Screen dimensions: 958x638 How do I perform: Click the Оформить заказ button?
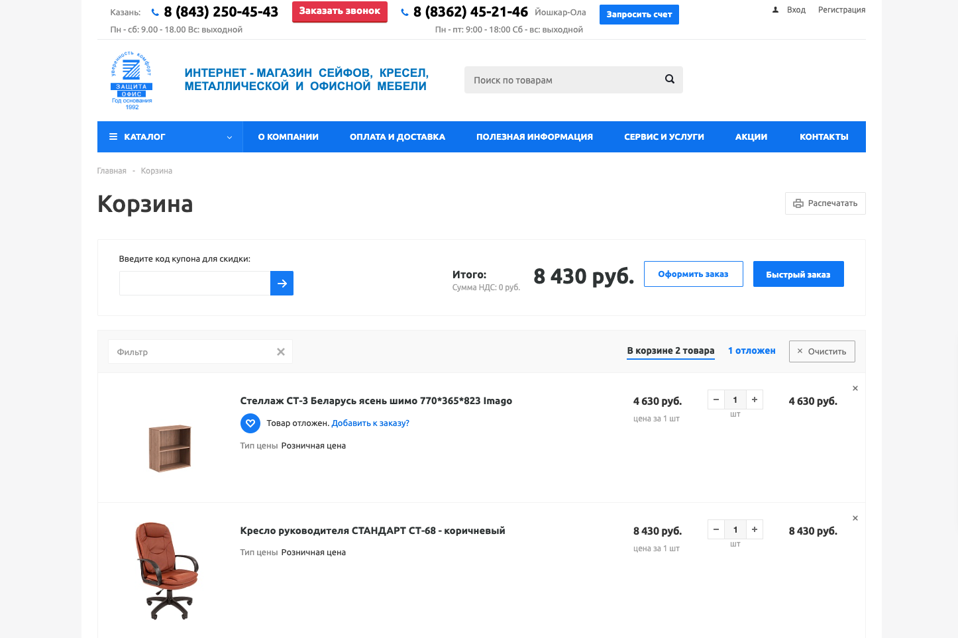pos(694,274)
